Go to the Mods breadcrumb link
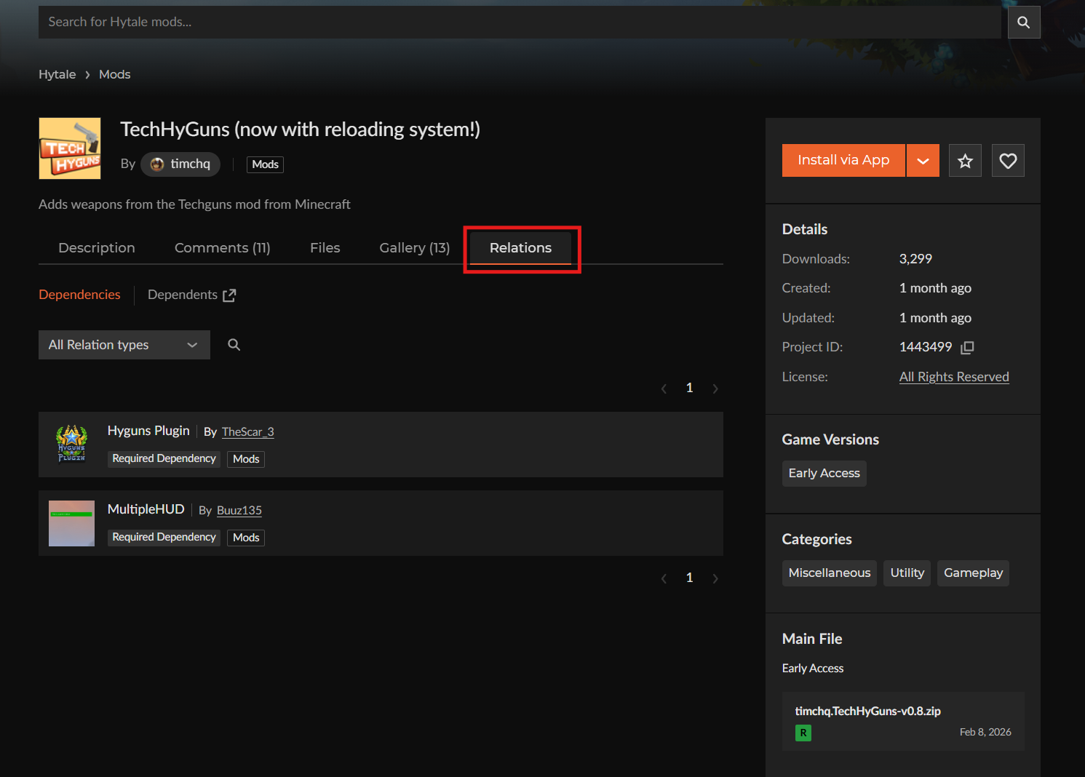The image size is (1085, 777). pyautogui.click(x=115, y=74)
